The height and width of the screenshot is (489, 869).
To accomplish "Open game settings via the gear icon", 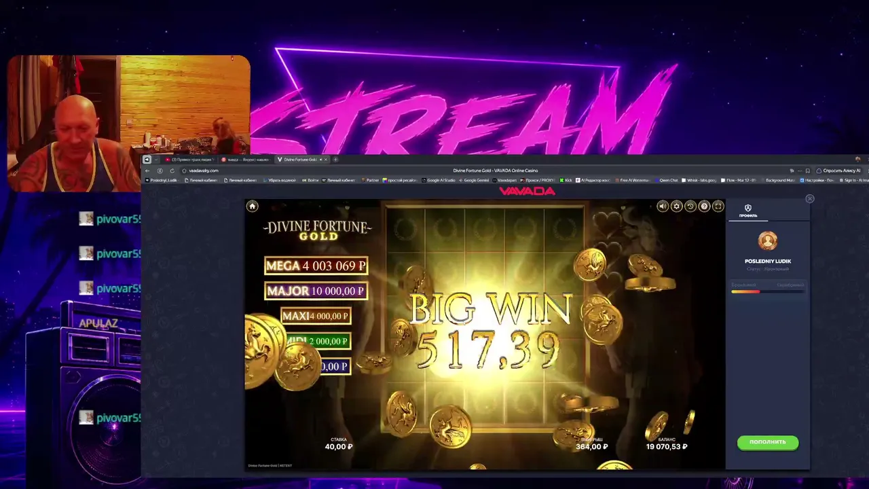I will click(676, 206).
